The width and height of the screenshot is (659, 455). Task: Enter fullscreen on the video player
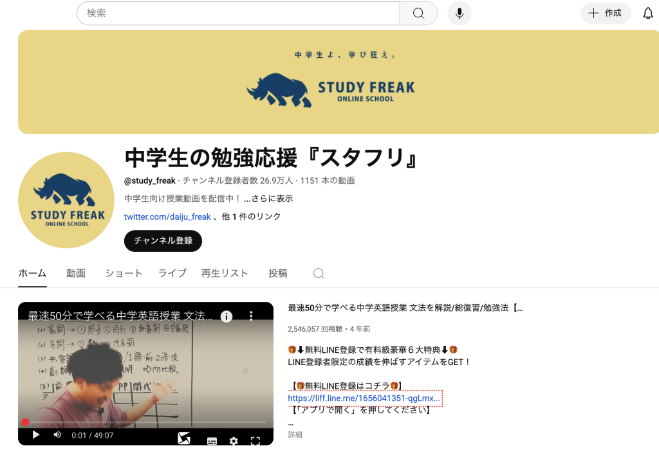point(255,440)
